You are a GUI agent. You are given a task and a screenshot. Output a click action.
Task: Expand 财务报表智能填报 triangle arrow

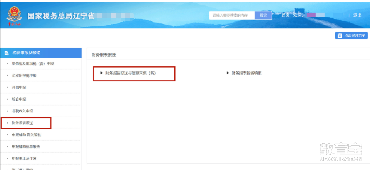pyautogui.click(x=228, y=73)
